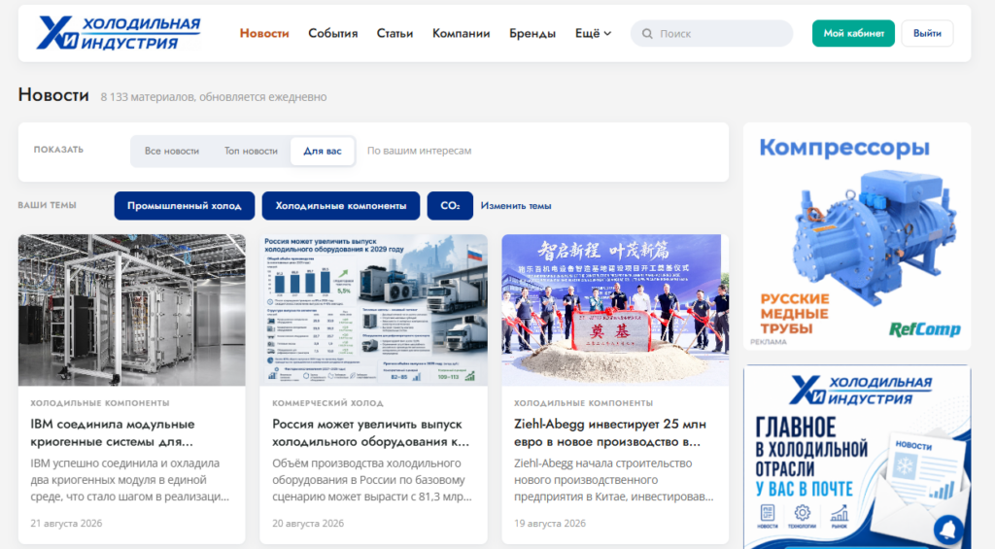Open the Ziehl-Abegg ceremony photo thumbnail
The image size is (995, 549).
(x=615, y=310)
